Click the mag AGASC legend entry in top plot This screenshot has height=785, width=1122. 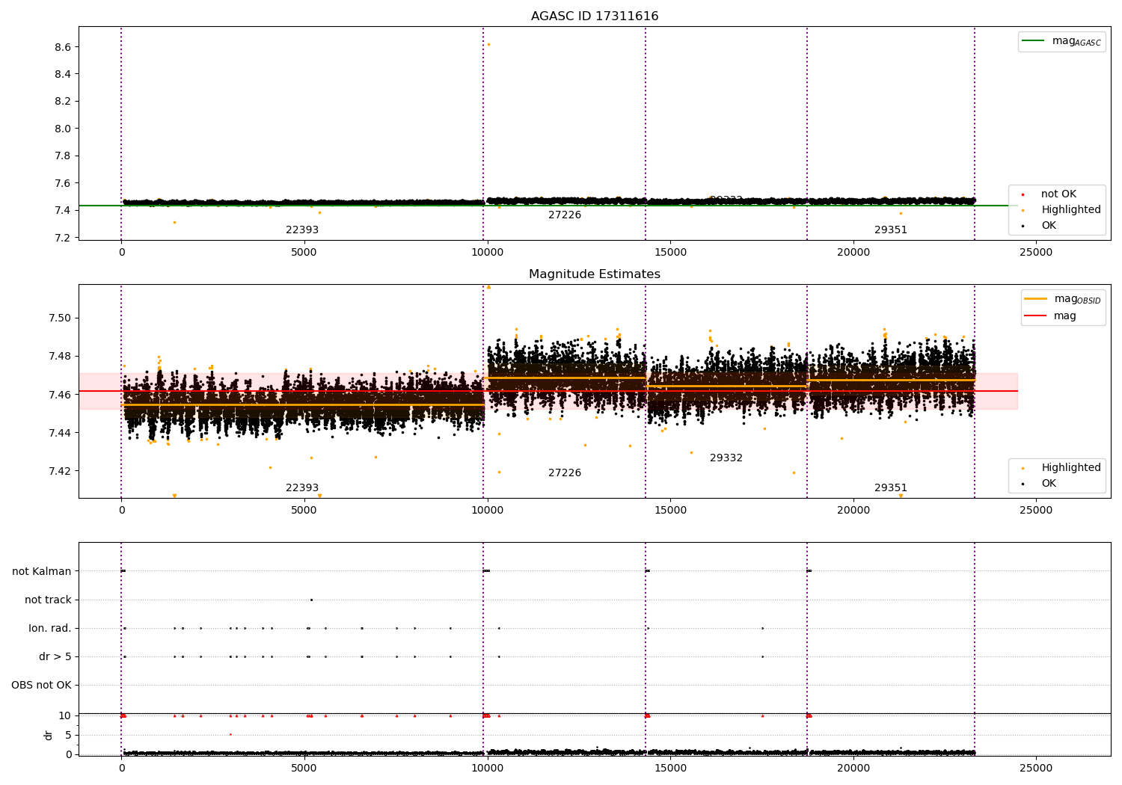(1061, 41)
